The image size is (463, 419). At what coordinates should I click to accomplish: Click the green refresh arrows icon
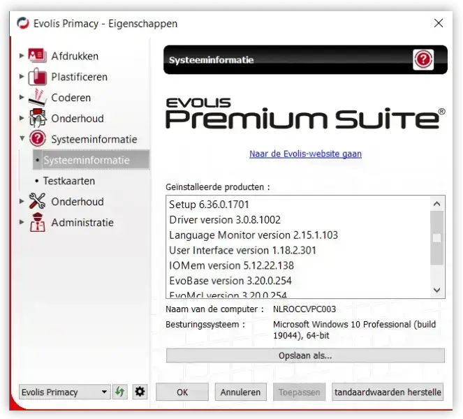tap(120, 392)
